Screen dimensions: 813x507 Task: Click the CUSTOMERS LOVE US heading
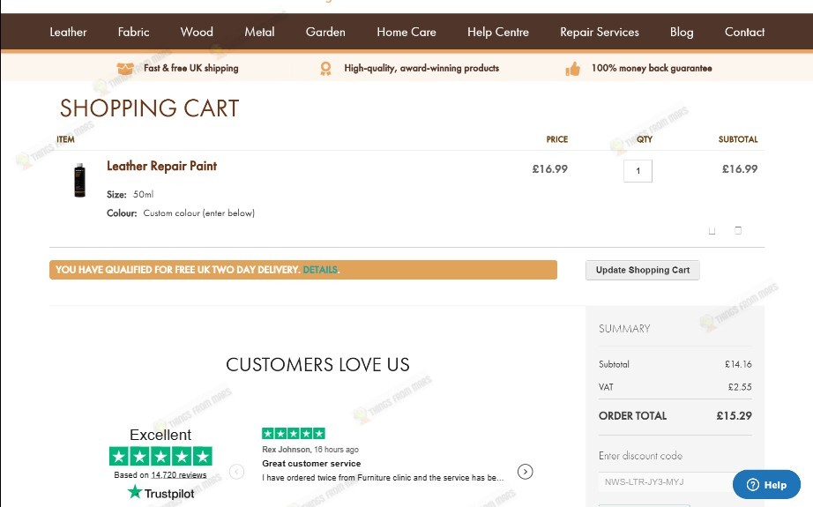pos(317,365)
